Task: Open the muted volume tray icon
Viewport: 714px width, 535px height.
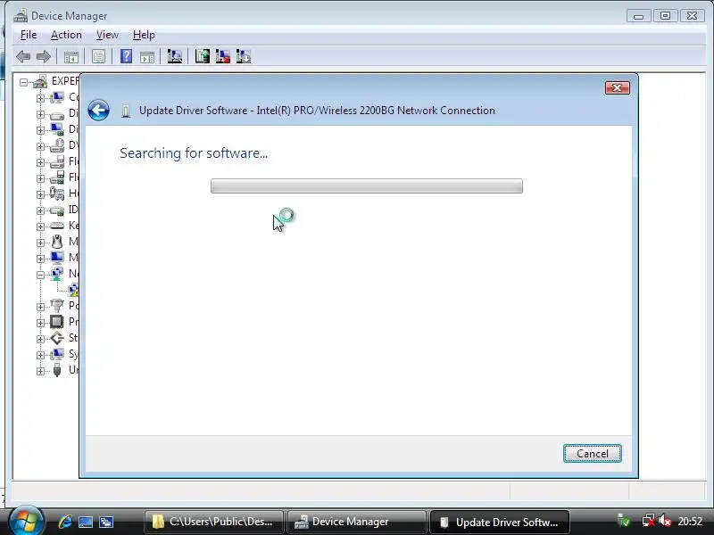Action: pyautogui.click(x=665, y=521)
